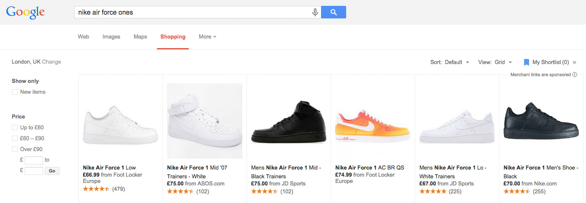Click sponsored merchant links info icon
This screenshot has width=586, height=203.
point(575,75)
